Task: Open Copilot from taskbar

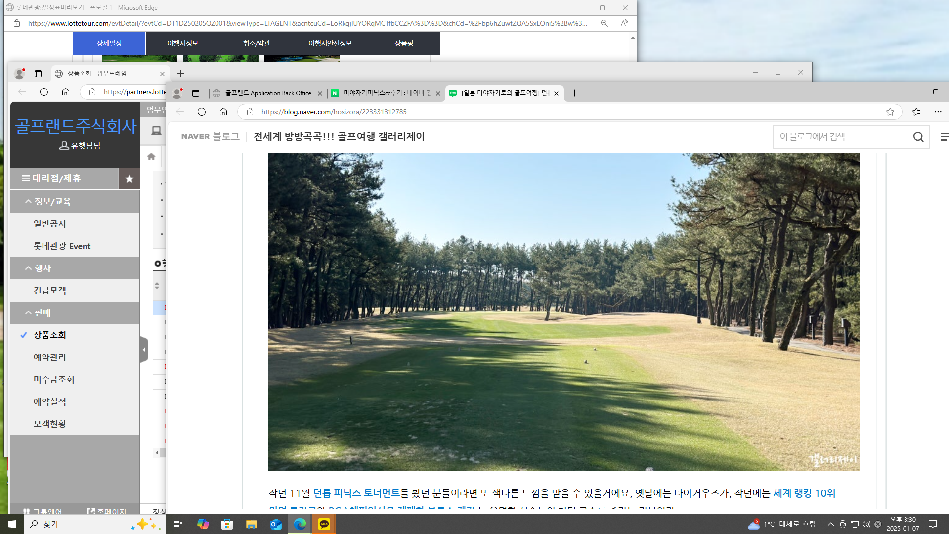Action: [203, 524]
